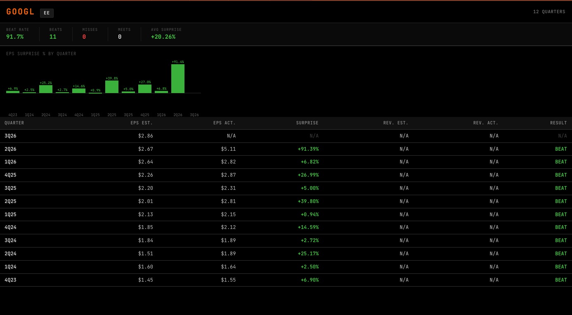Click the $1.45 EPS estimate cell
This screenshot has width=572, height=315.
pyautogui.click(x=146, y=280)
